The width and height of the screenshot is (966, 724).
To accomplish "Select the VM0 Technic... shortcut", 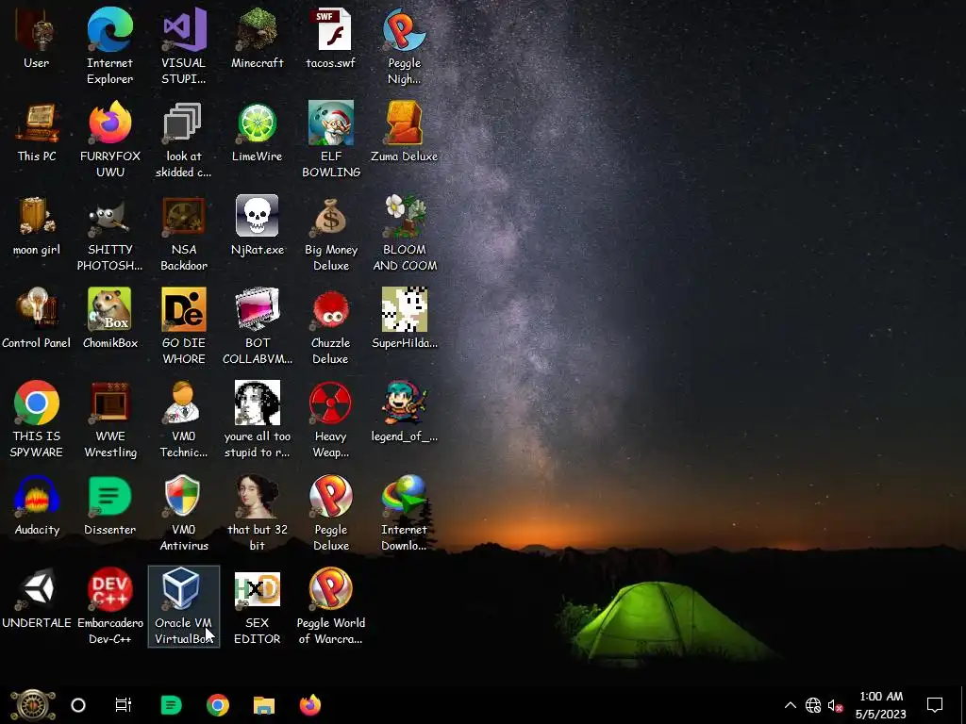I will pyautogui.click(x=184, y=420).
